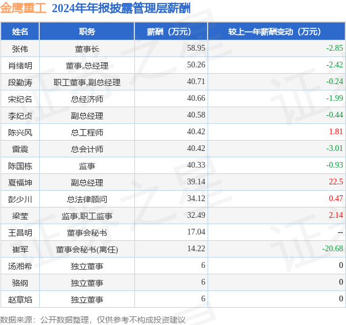Click the 数据来源 footer note

pyautogui.click(x=93, y=320)
